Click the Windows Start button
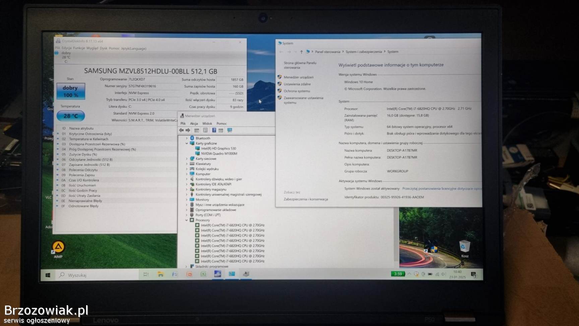This screenshot has height=326, width=579. coord(48,275)
